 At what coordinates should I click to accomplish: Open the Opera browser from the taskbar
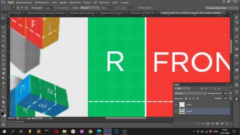click(x=56, y=132)
